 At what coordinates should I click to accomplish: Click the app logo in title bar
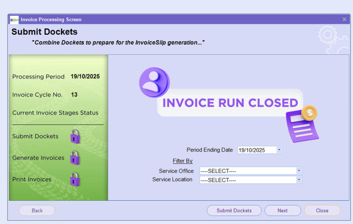(x=14, y=20)
